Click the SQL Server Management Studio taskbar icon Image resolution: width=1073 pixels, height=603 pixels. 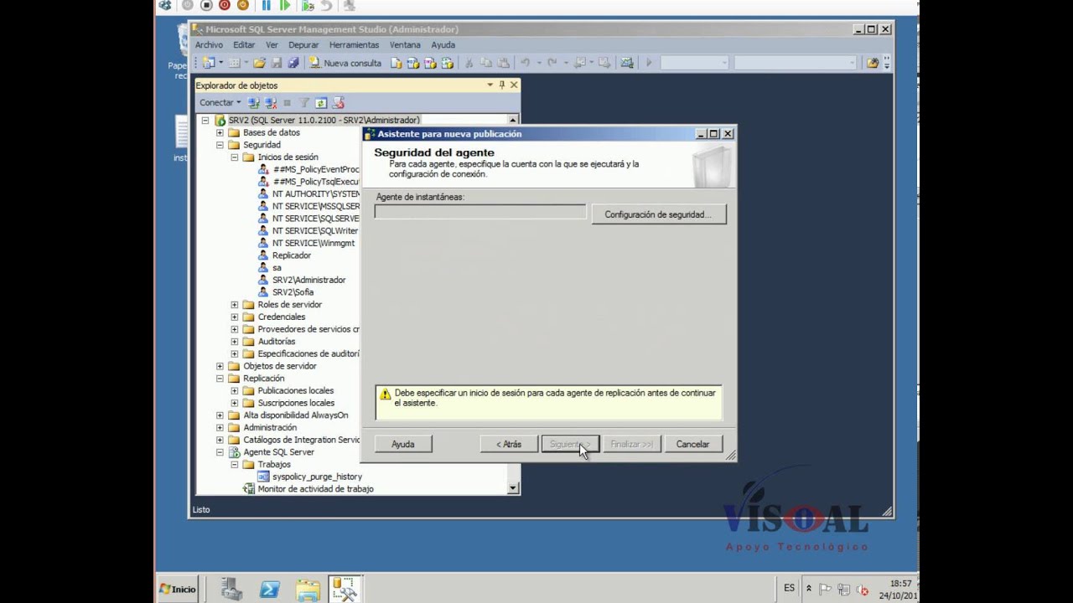(x=345, y=589)
